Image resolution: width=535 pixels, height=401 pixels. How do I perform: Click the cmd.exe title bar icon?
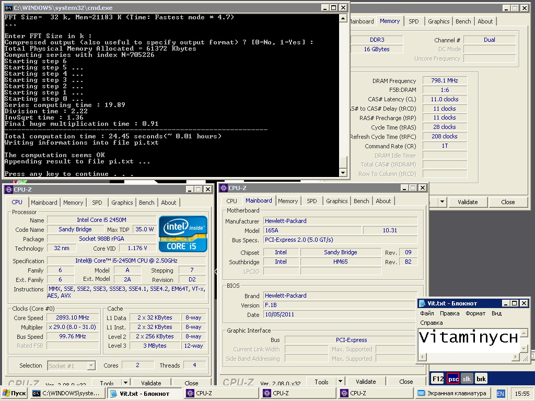coord(8,7)
